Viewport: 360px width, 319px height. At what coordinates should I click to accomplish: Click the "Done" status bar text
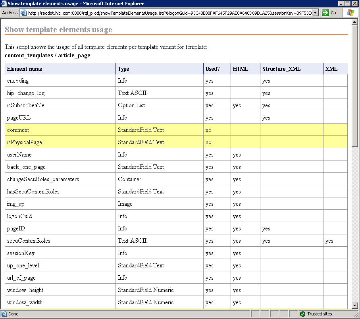[13, 314]
